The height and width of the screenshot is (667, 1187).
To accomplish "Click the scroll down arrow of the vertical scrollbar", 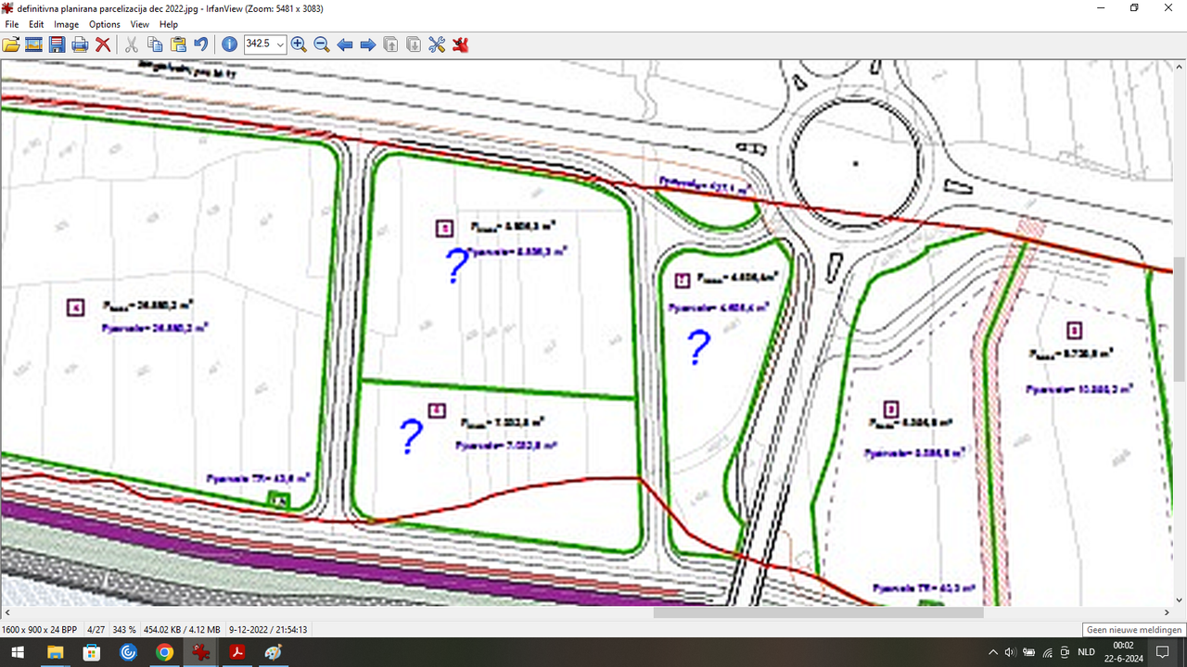I will pos(1180,599).
